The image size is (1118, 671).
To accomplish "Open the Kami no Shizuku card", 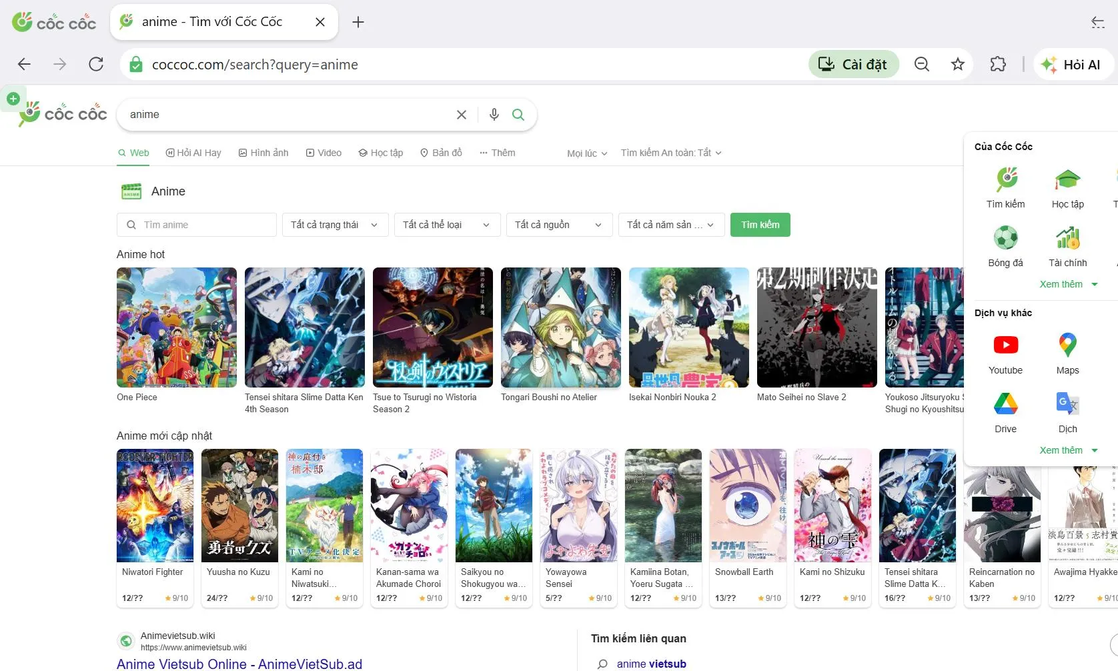I will [833, 528].
